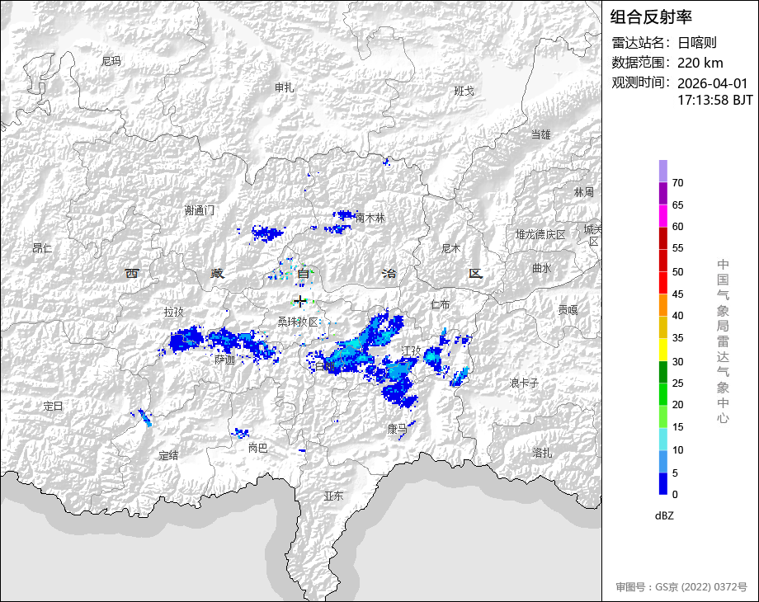
Task: Click the 尼木 county label
Action: [x=451, y=248]
